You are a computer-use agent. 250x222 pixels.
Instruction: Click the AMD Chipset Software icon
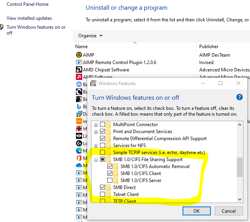click(79, 69)
